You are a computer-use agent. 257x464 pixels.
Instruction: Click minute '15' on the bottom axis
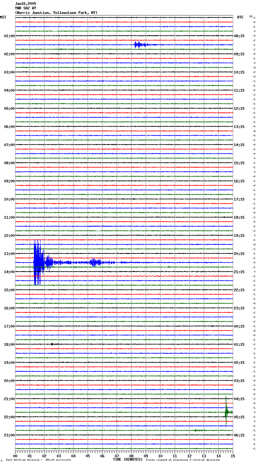233,456
